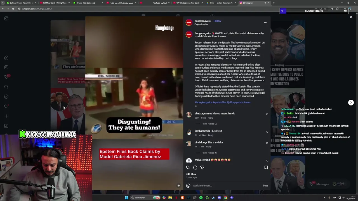The width and height of the screenshot is (358, 201).
Task: Go back in Chrome
Action: click(3, 9)
